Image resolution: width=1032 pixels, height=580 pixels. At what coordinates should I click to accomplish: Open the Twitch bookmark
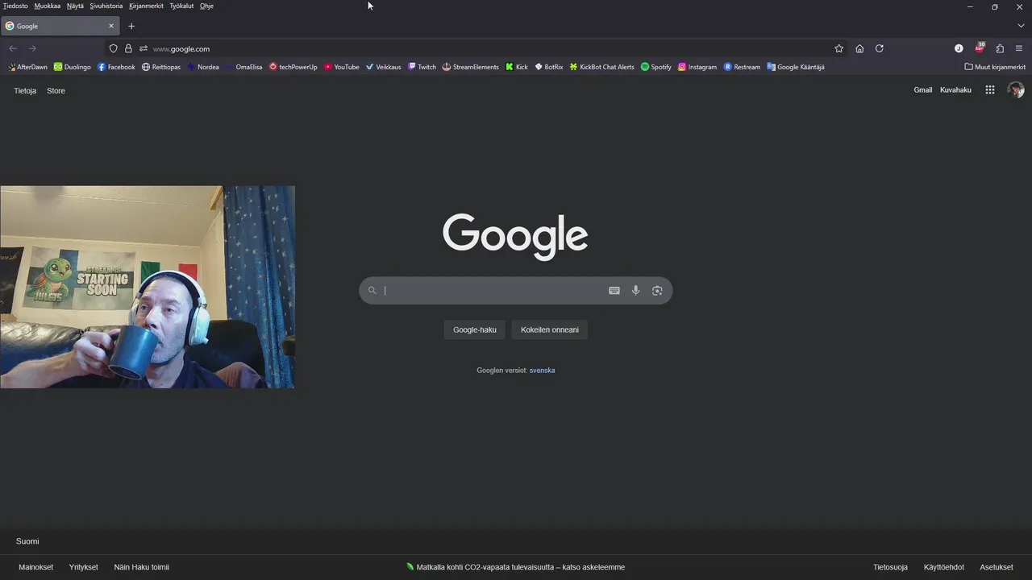click(422, 67)
